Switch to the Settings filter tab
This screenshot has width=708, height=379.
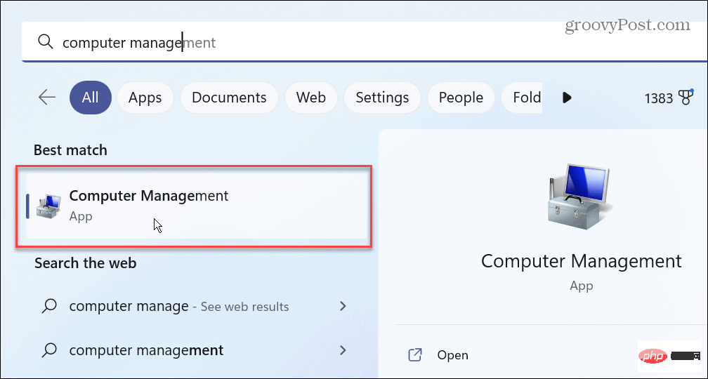(x=382, y=98)
